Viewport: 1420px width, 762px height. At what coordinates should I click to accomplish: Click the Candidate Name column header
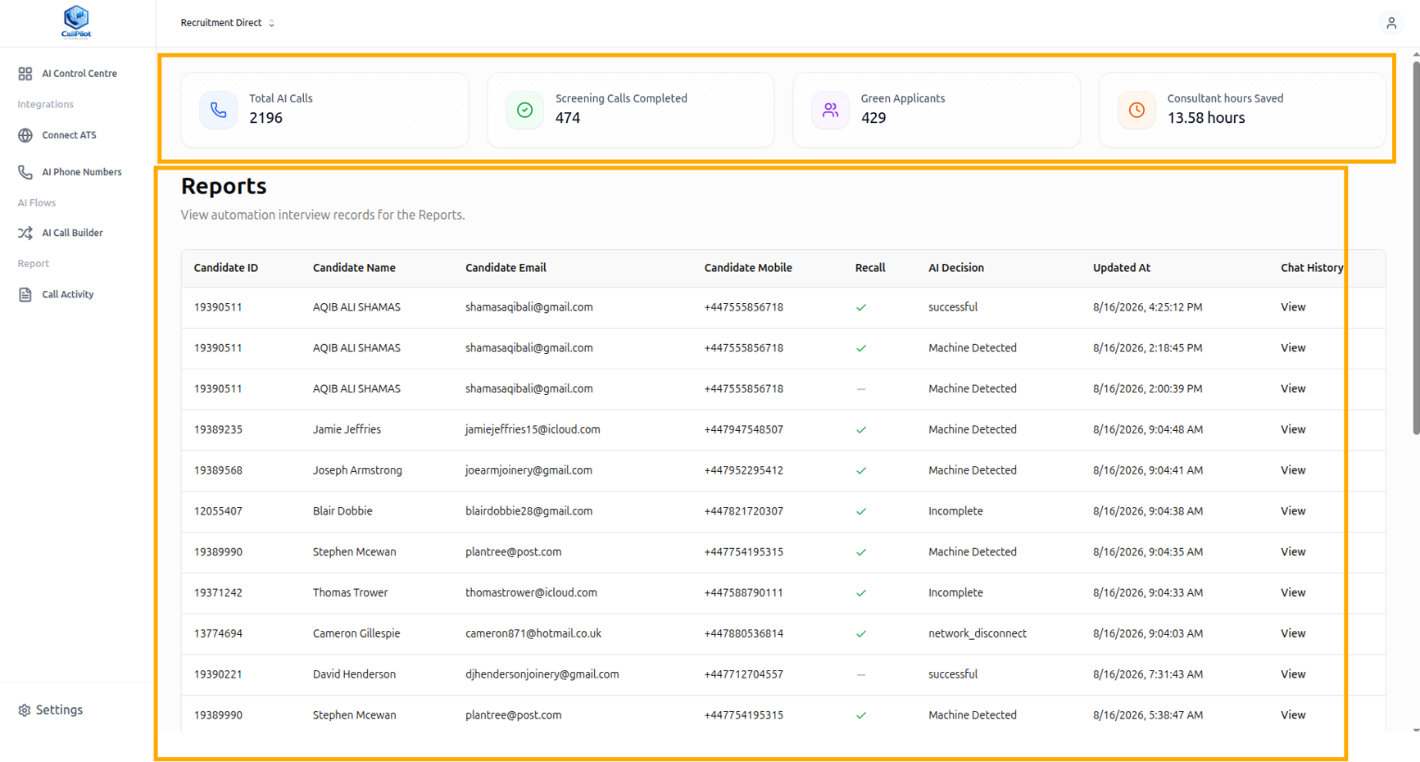354,268
